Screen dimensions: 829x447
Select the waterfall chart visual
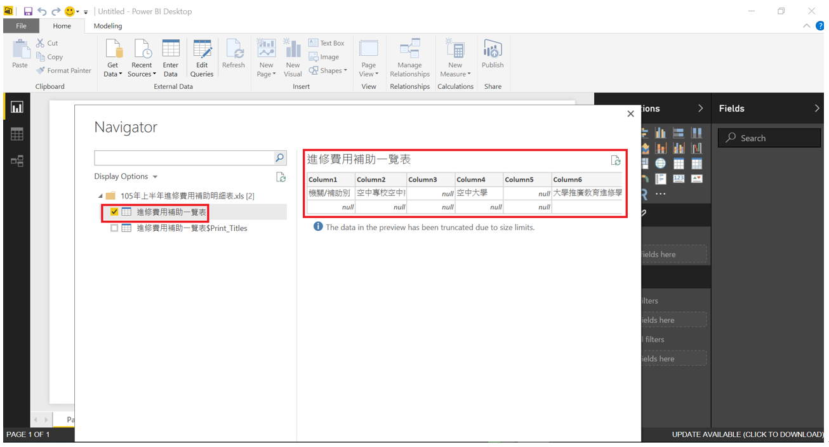click(696, 148)
